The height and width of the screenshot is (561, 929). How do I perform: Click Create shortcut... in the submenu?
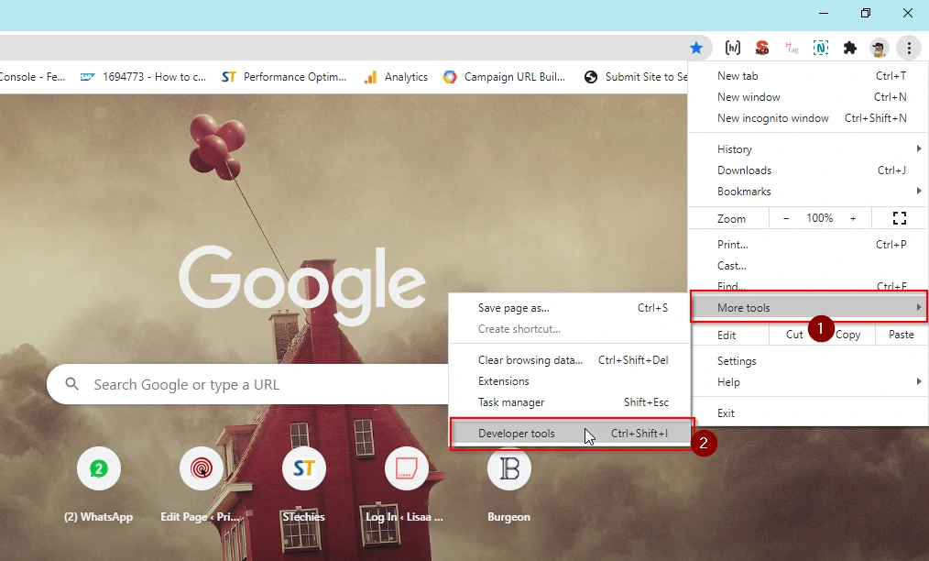tap(570, 329)
